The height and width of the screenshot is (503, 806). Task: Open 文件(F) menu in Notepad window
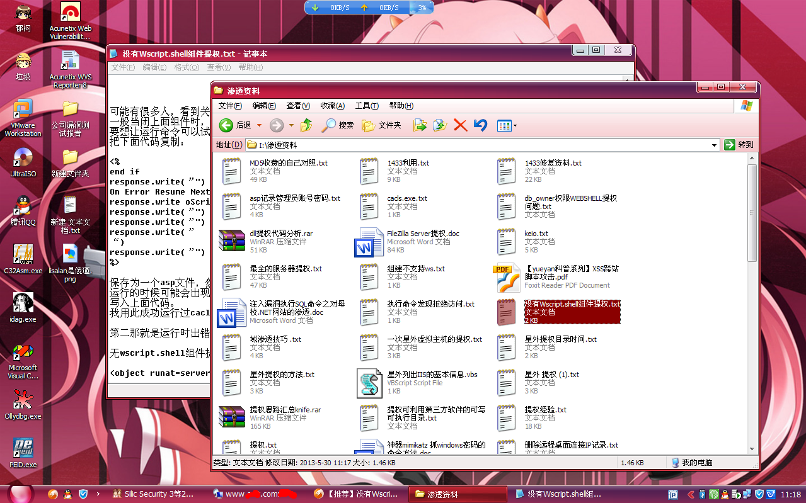click(x=123, y=67)
